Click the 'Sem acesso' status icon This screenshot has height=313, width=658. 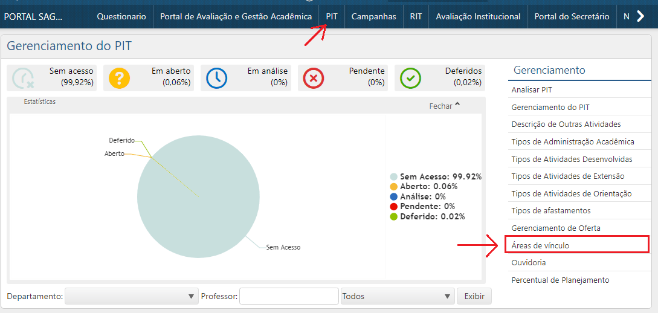[x=23, y=79]
